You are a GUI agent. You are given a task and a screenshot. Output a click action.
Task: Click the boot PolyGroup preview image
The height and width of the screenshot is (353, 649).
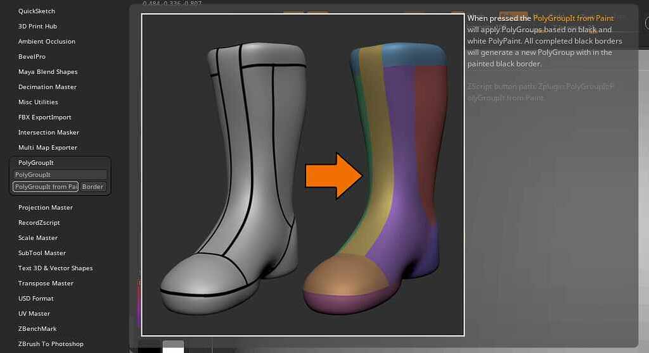click(x=303, y=175)
